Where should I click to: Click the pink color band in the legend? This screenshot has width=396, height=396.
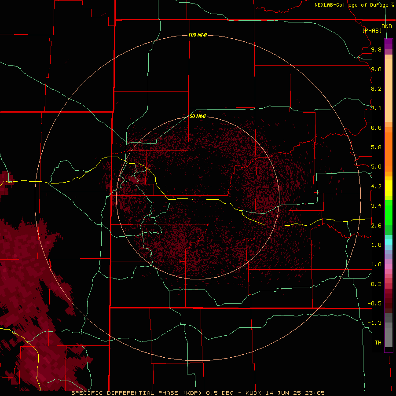coord(389,267)
